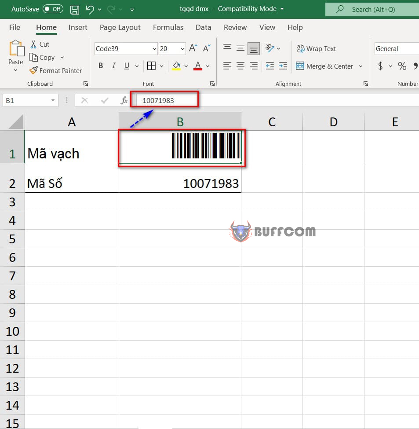Toggle Bold formatting

pyautogui.click(x=101, y=66)
